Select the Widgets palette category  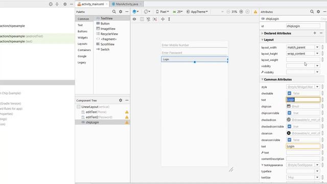click(83, 37)
